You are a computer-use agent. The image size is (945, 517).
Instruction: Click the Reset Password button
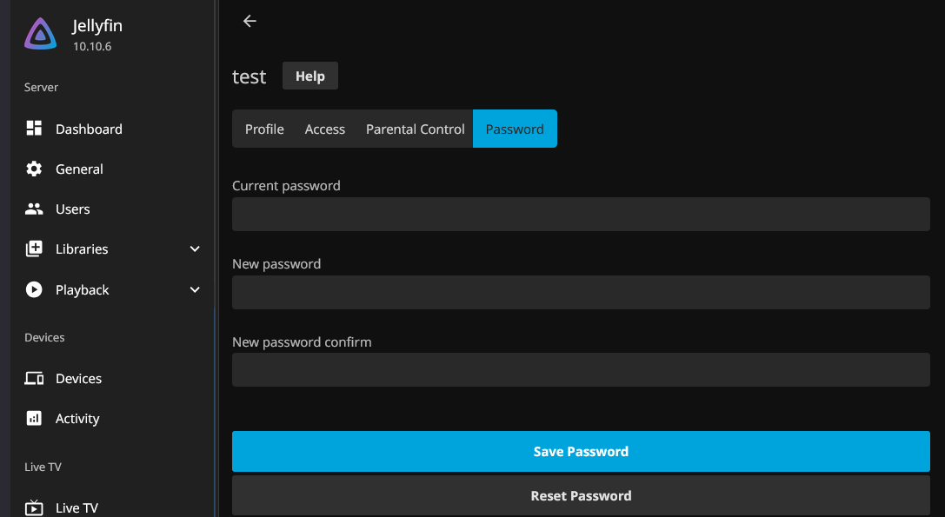click(x=581, y=496)
